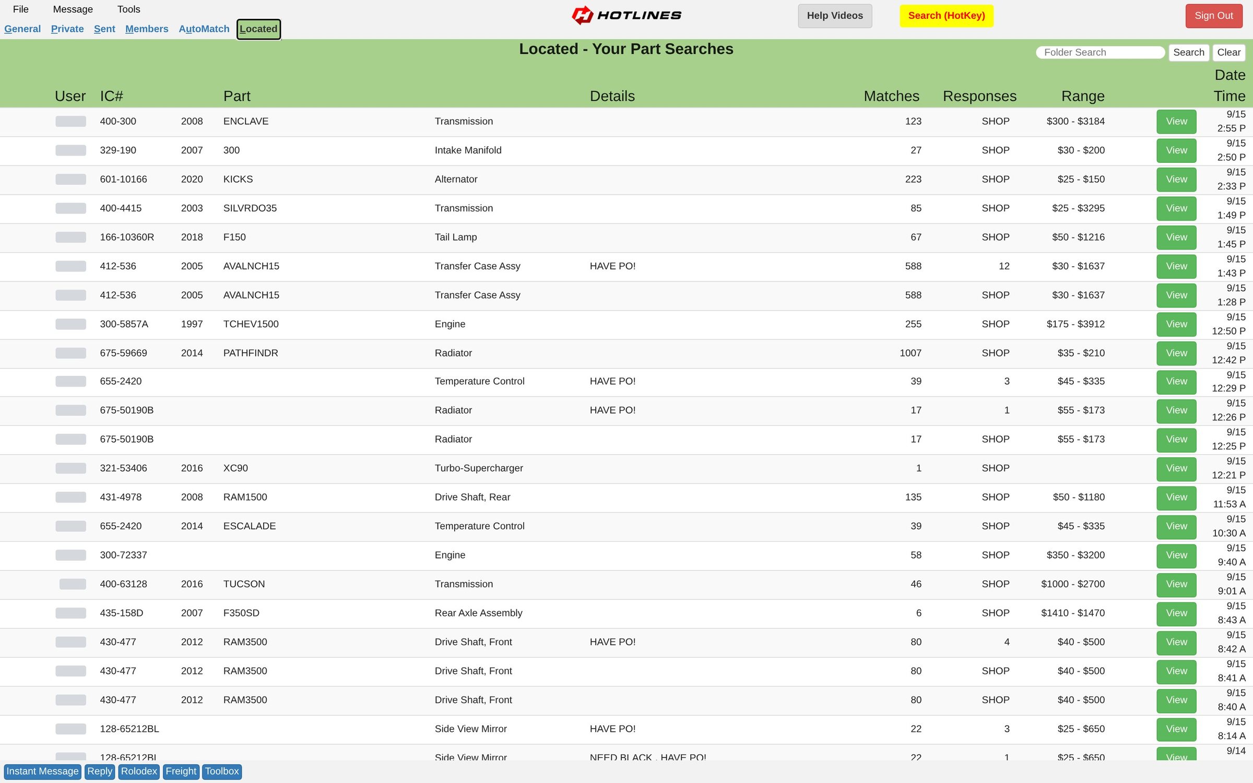Viewport: 1253px width, 783px height.
Task: Click the Responses column header
Action: point(979,96)
